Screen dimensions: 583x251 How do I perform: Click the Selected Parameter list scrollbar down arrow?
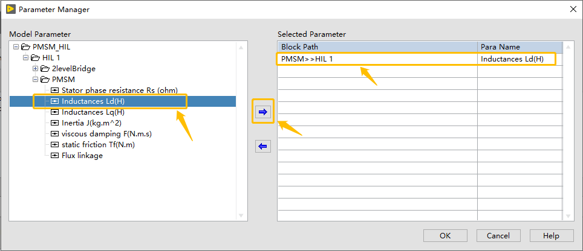pyautogui.click(x=567, y=216)
